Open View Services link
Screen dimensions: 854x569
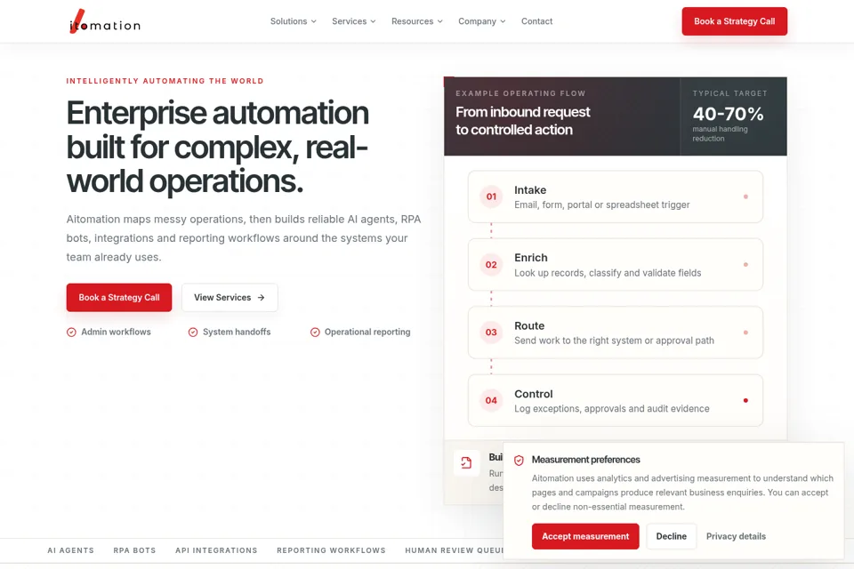230,297
